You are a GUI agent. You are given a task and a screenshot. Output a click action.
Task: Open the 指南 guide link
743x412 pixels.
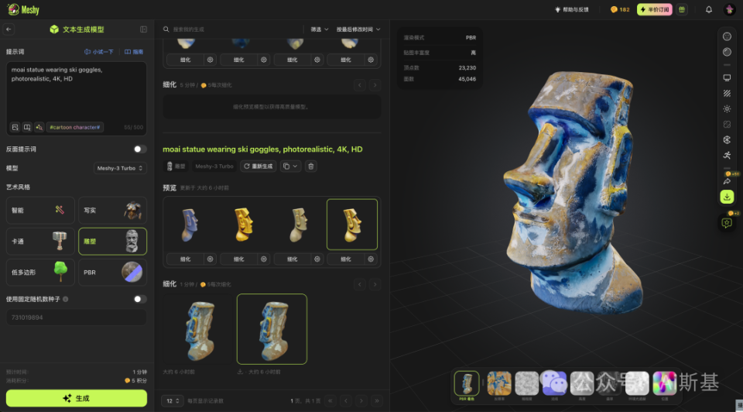pos(134,52)
